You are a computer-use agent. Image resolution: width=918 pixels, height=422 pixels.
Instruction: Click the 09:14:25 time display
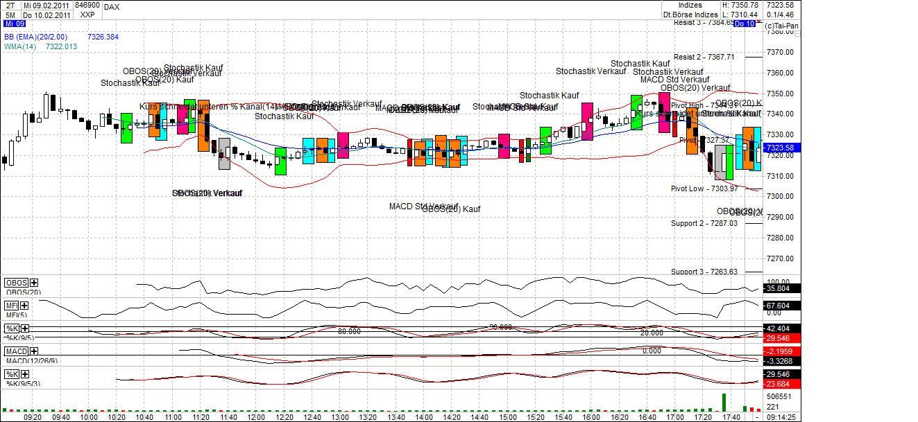[x=780, y=418]
